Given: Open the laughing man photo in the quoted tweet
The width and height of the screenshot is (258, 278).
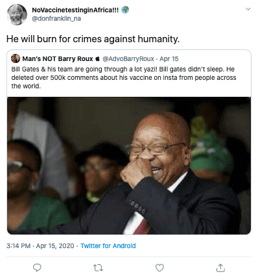Looking at the screenshot, I should click(x=129, y=166).
